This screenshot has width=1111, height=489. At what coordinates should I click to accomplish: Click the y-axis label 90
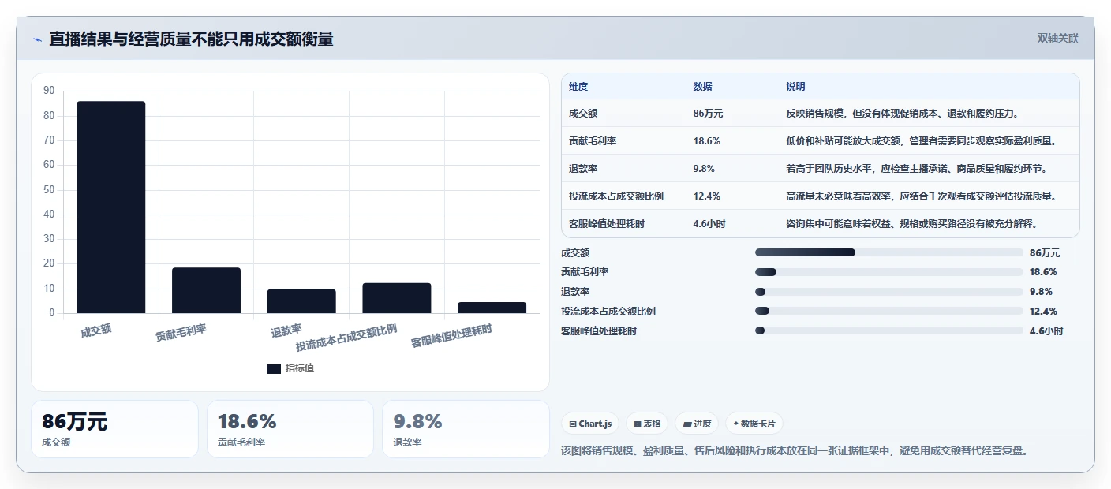click(x=49, y=91)
